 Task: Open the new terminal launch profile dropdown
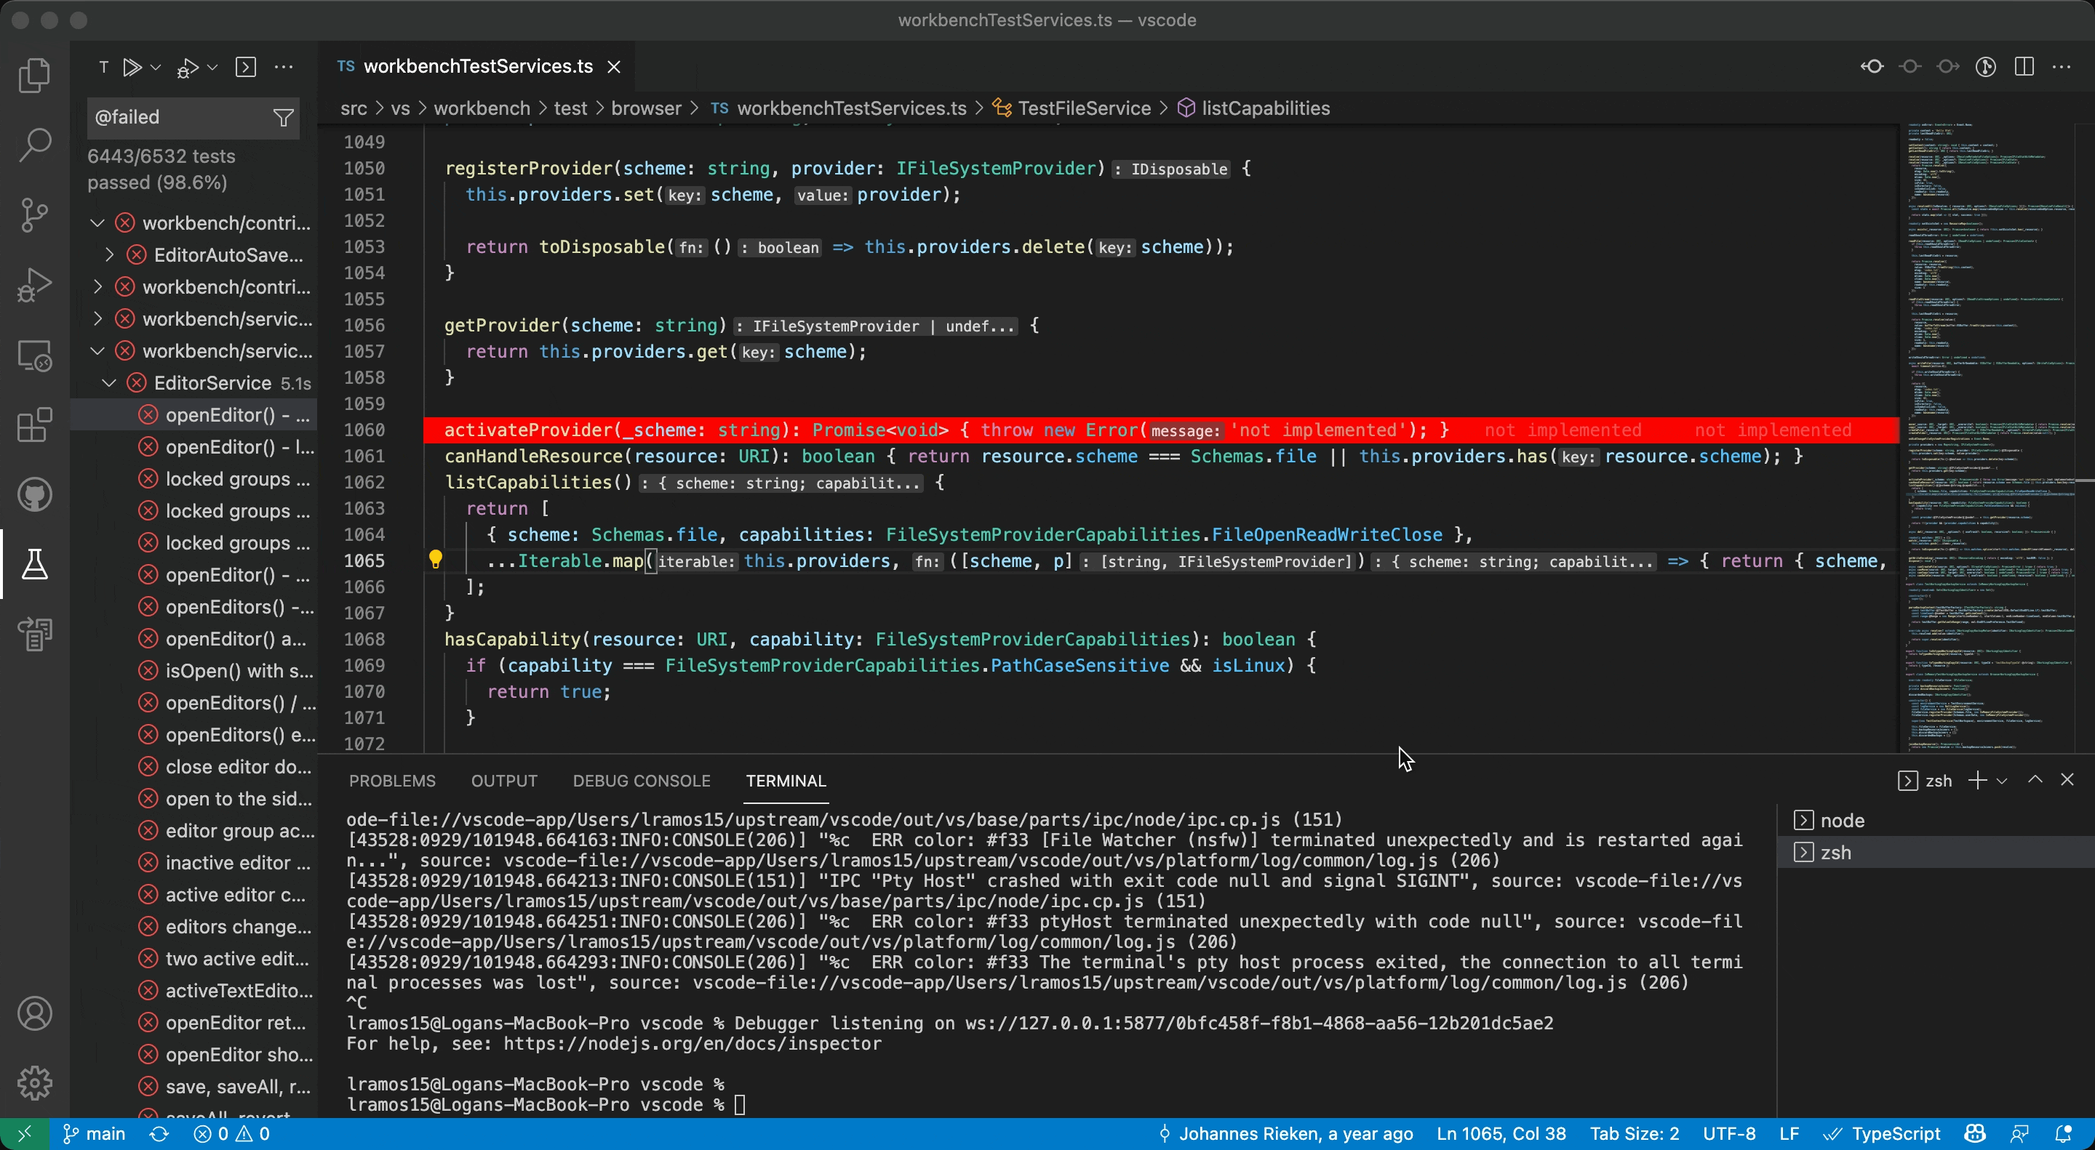click(2003, 780)
